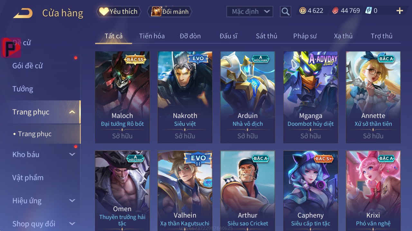Image resolution: width=412 pixels, height=231 pixels.
Task: Tap the red P recorder overlay icon
Action: 11,48
